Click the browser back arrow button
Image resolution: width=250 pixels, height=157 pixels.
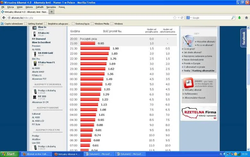[4, 18]
